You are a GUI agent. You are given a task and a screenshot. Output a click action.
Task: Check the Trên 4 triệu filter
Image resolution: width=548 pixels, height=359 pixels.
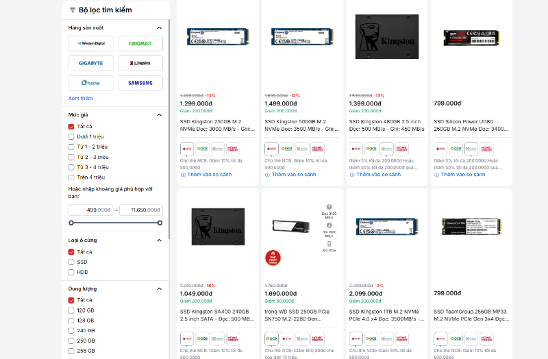point(71,177)
